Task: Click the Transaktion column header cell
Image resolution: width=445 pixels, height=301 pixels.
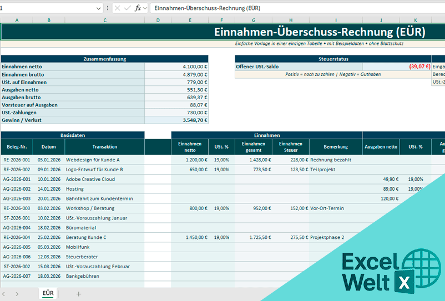Action: tap(105, 147)
